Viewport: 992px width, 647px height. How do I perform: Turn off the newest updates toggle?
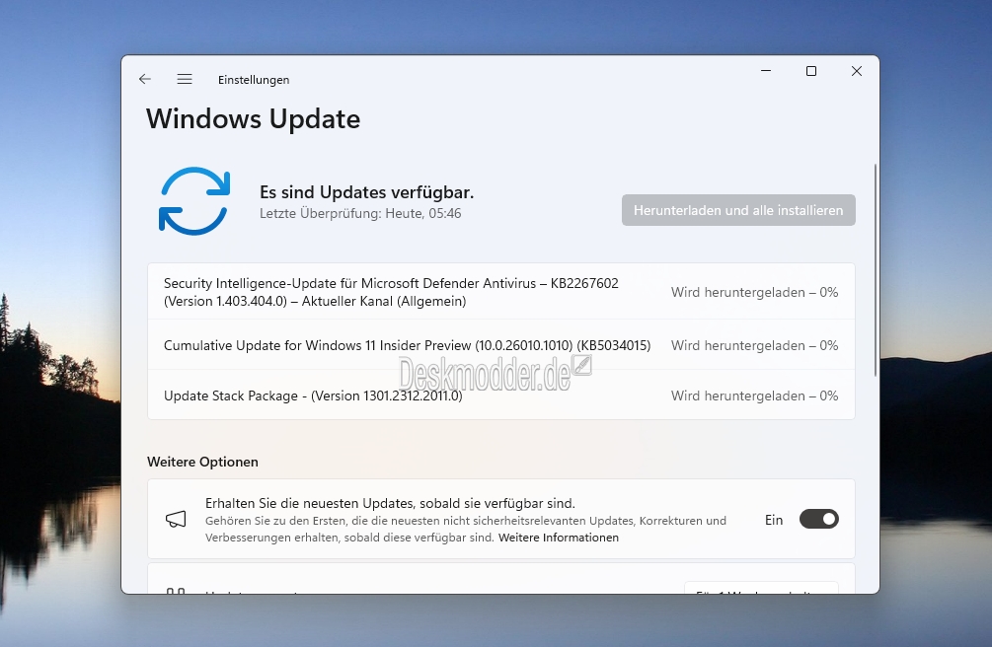coord(818,519)
